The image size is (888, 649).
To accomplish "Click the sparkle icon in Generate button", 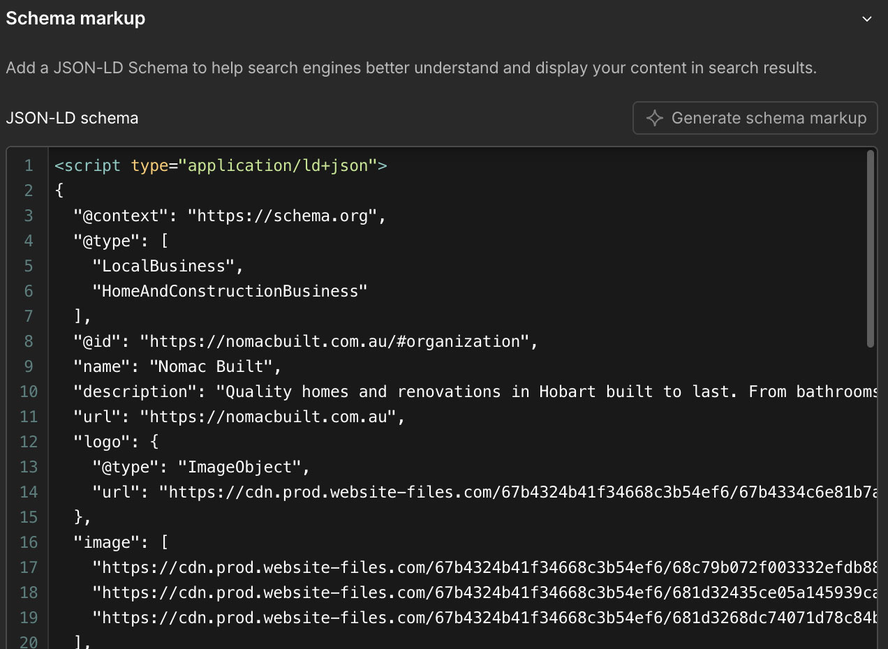I will [x=654, y=118].
